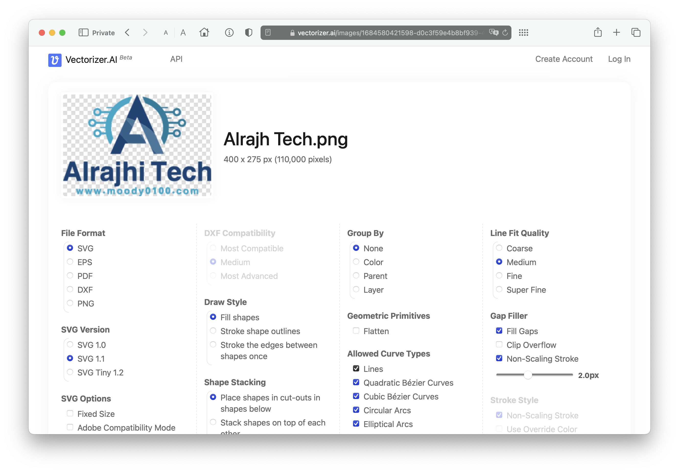Viewport: 679px width, 472px height.
Task: Uncheck Quadratic Bézier Curves
Action: 356,382
